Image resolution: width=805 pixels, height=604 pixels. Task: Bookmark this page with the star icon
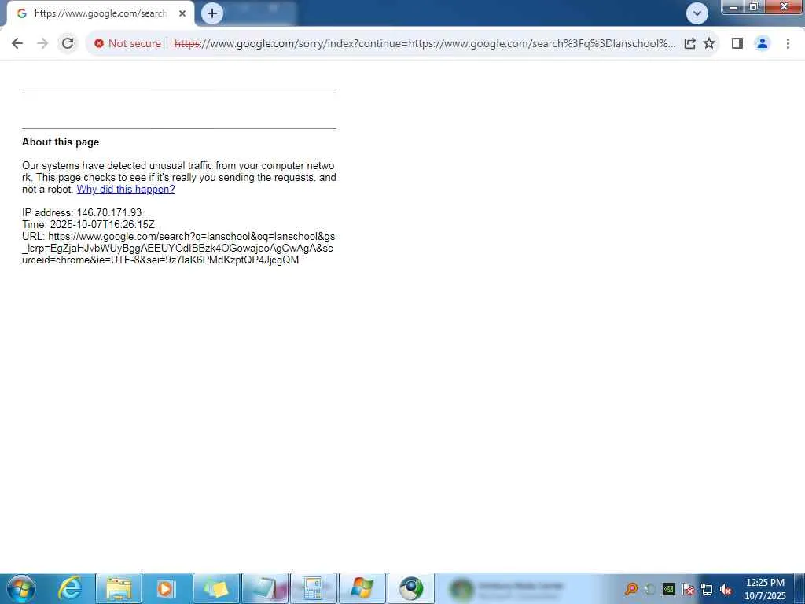point(709,44)
